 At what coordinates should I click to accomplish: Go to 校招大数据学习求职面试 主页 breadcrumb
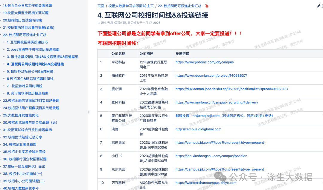131,6
